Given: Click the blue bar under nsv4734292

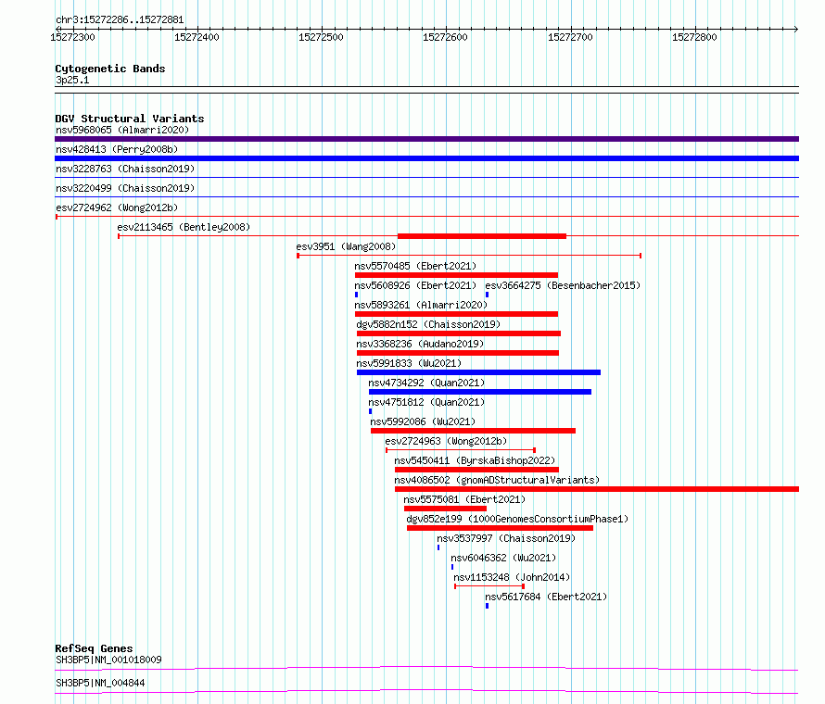Looking at the screenshot, I should 480,392.
